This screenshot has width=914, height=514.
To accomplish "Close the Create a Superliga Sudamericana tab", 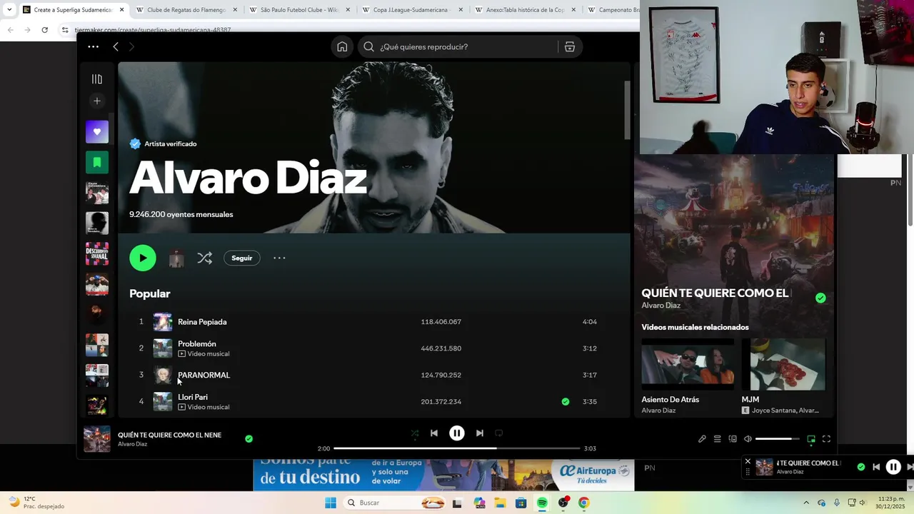I will (x=122, y=10).
